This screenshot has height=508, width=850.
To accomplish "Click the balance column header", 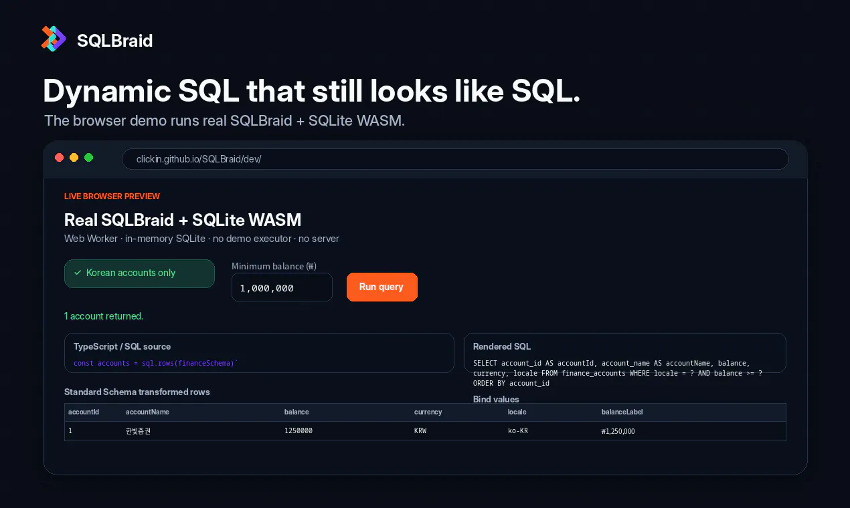I will [x=296, y=412].
